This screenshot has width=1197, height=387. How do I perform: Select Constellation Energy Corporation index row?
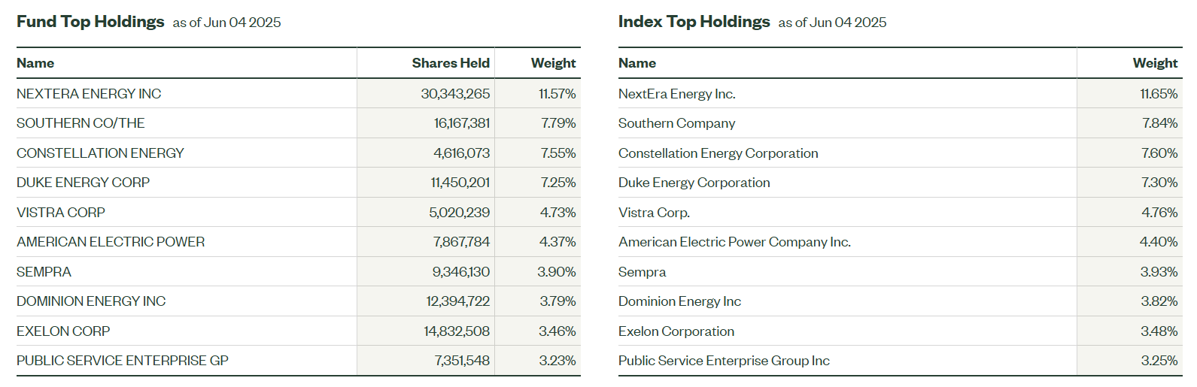pos(718,153)
